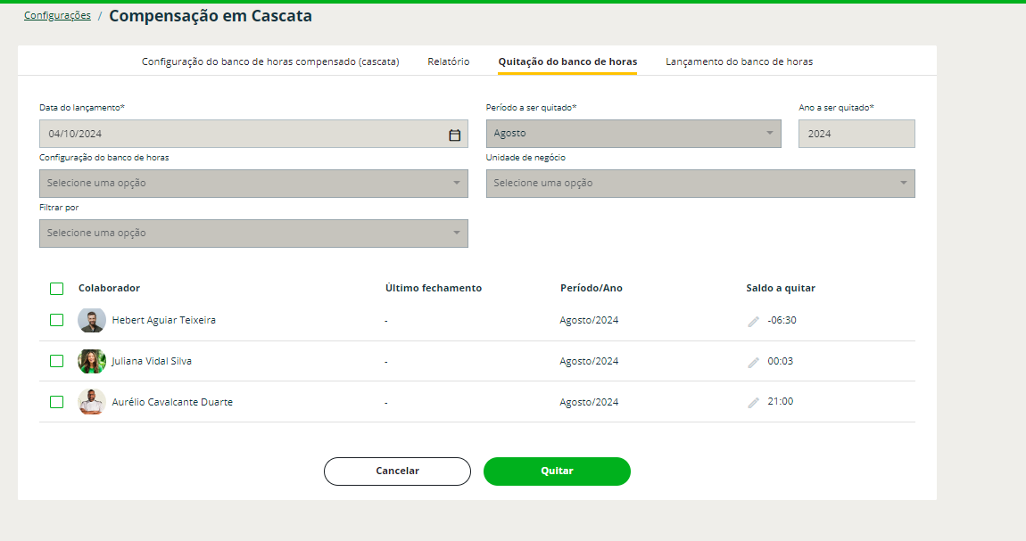Tick the select-all checkbox in table header
Viewport: 1026px width, 541px height.
[57, 289]
